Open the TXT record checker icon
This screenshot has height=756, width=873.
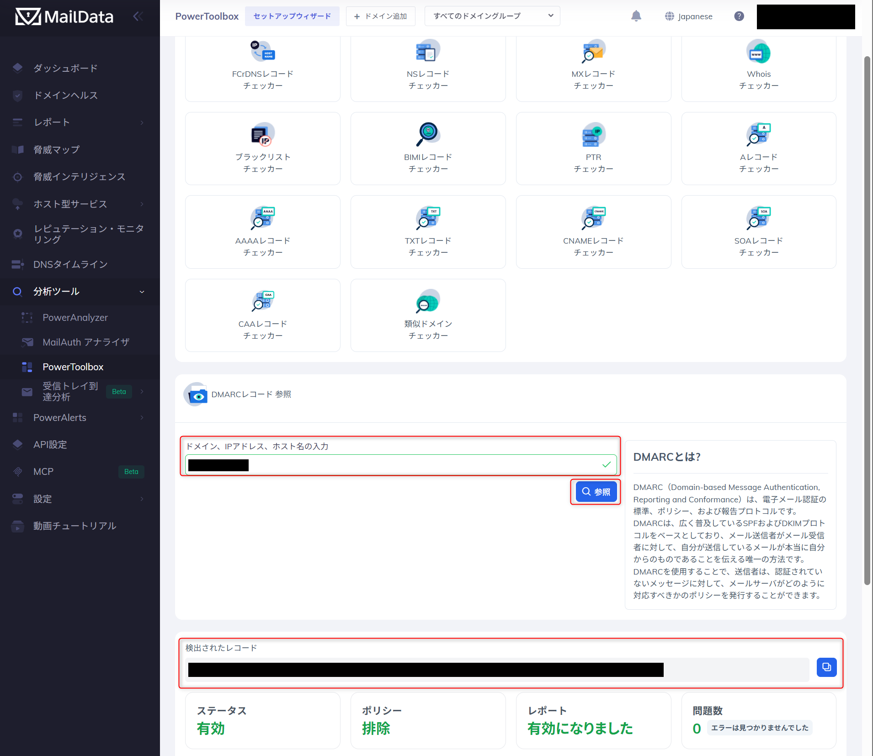coord(428,218)
